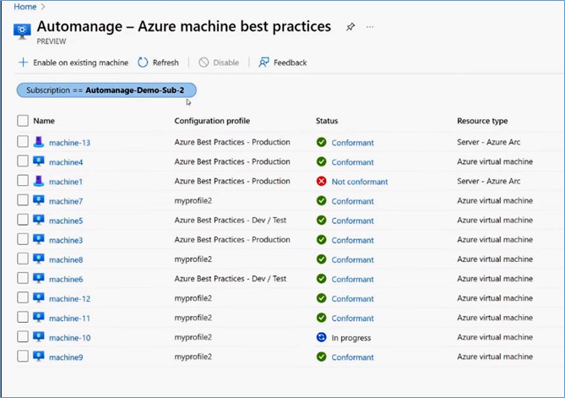Click the circular Refresh icon

[x=143, y=63]
